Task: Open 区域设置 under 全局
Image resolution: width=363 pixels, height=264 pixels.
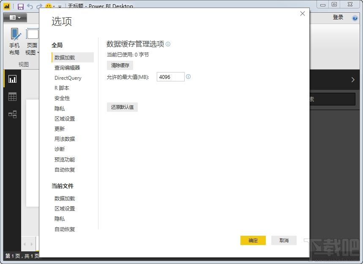Action: pyautogui.click(x=65, y=119)
